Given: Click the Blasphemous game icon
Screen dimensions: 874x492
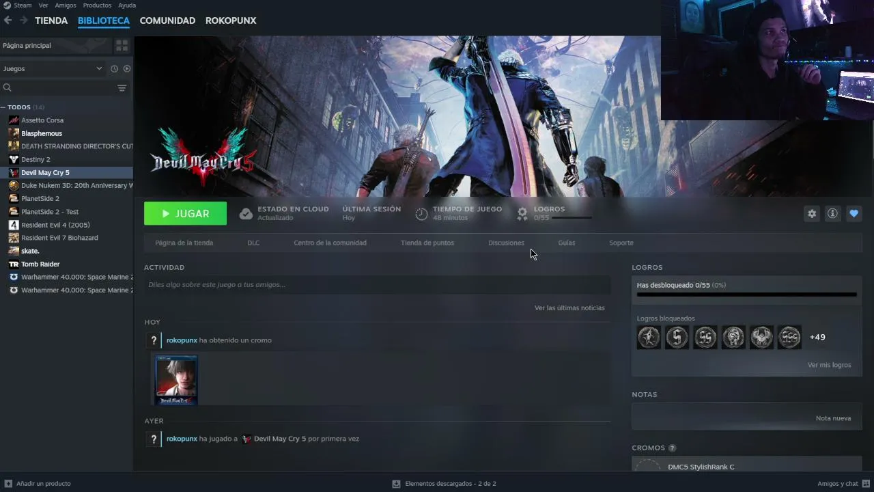Looking at the screenshot, I should (14, 133).
